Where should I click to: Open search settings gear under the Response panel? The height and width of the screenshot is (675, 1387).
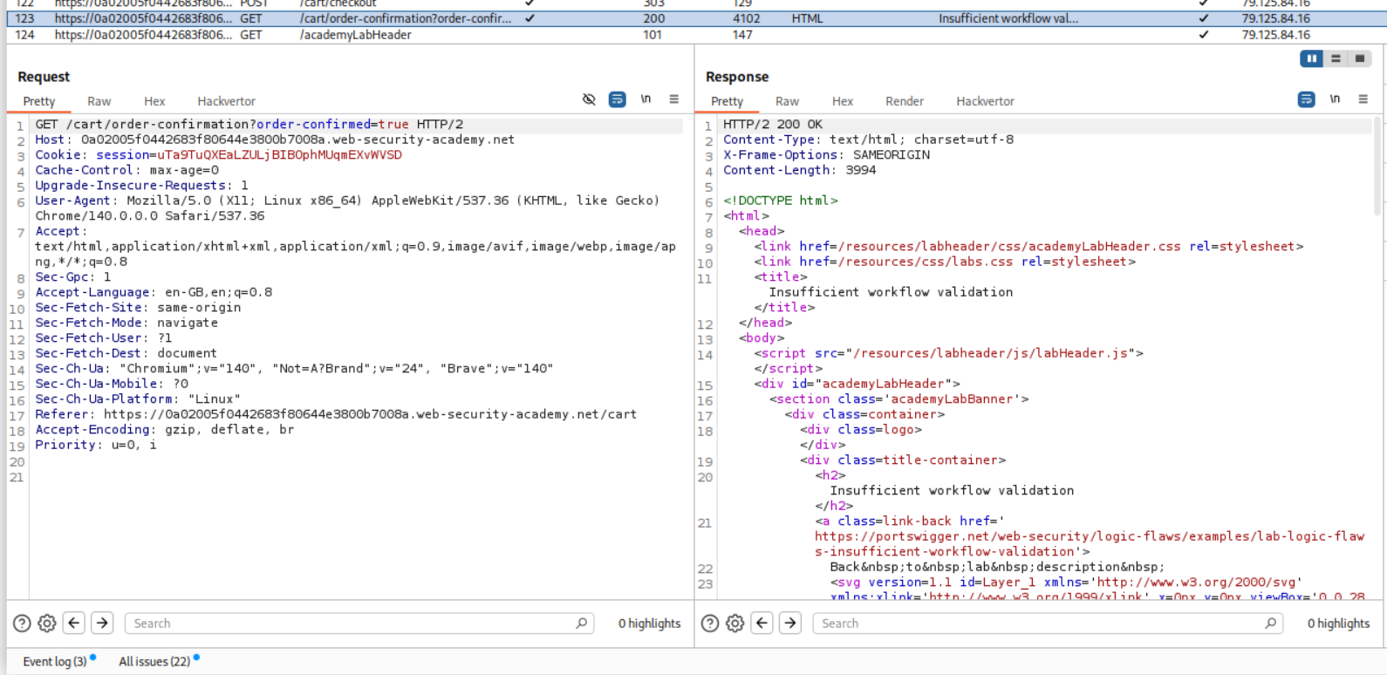pyautogui.click(x=735, y=623)
